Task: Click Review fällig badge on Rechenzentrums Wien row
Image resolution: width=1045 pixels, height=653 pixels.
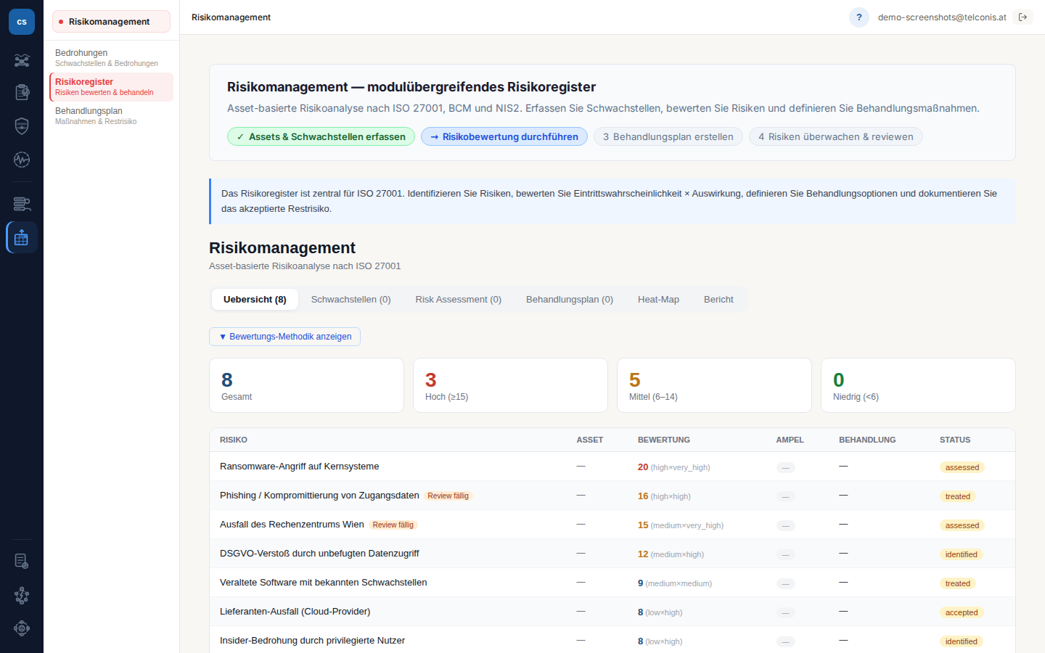Action: (x=393, y=525)
